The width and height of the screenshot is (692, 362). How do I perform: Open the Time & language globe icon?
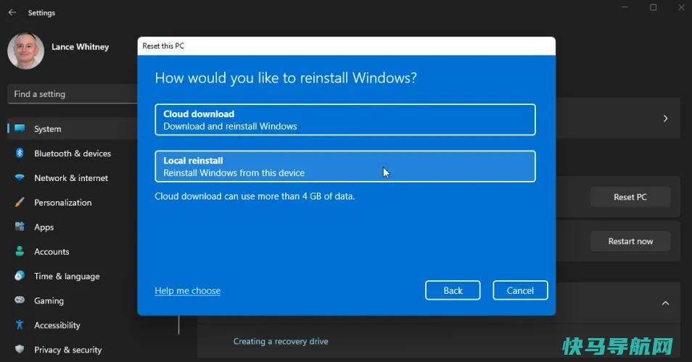pyautogui.click(x=20, y=276)
